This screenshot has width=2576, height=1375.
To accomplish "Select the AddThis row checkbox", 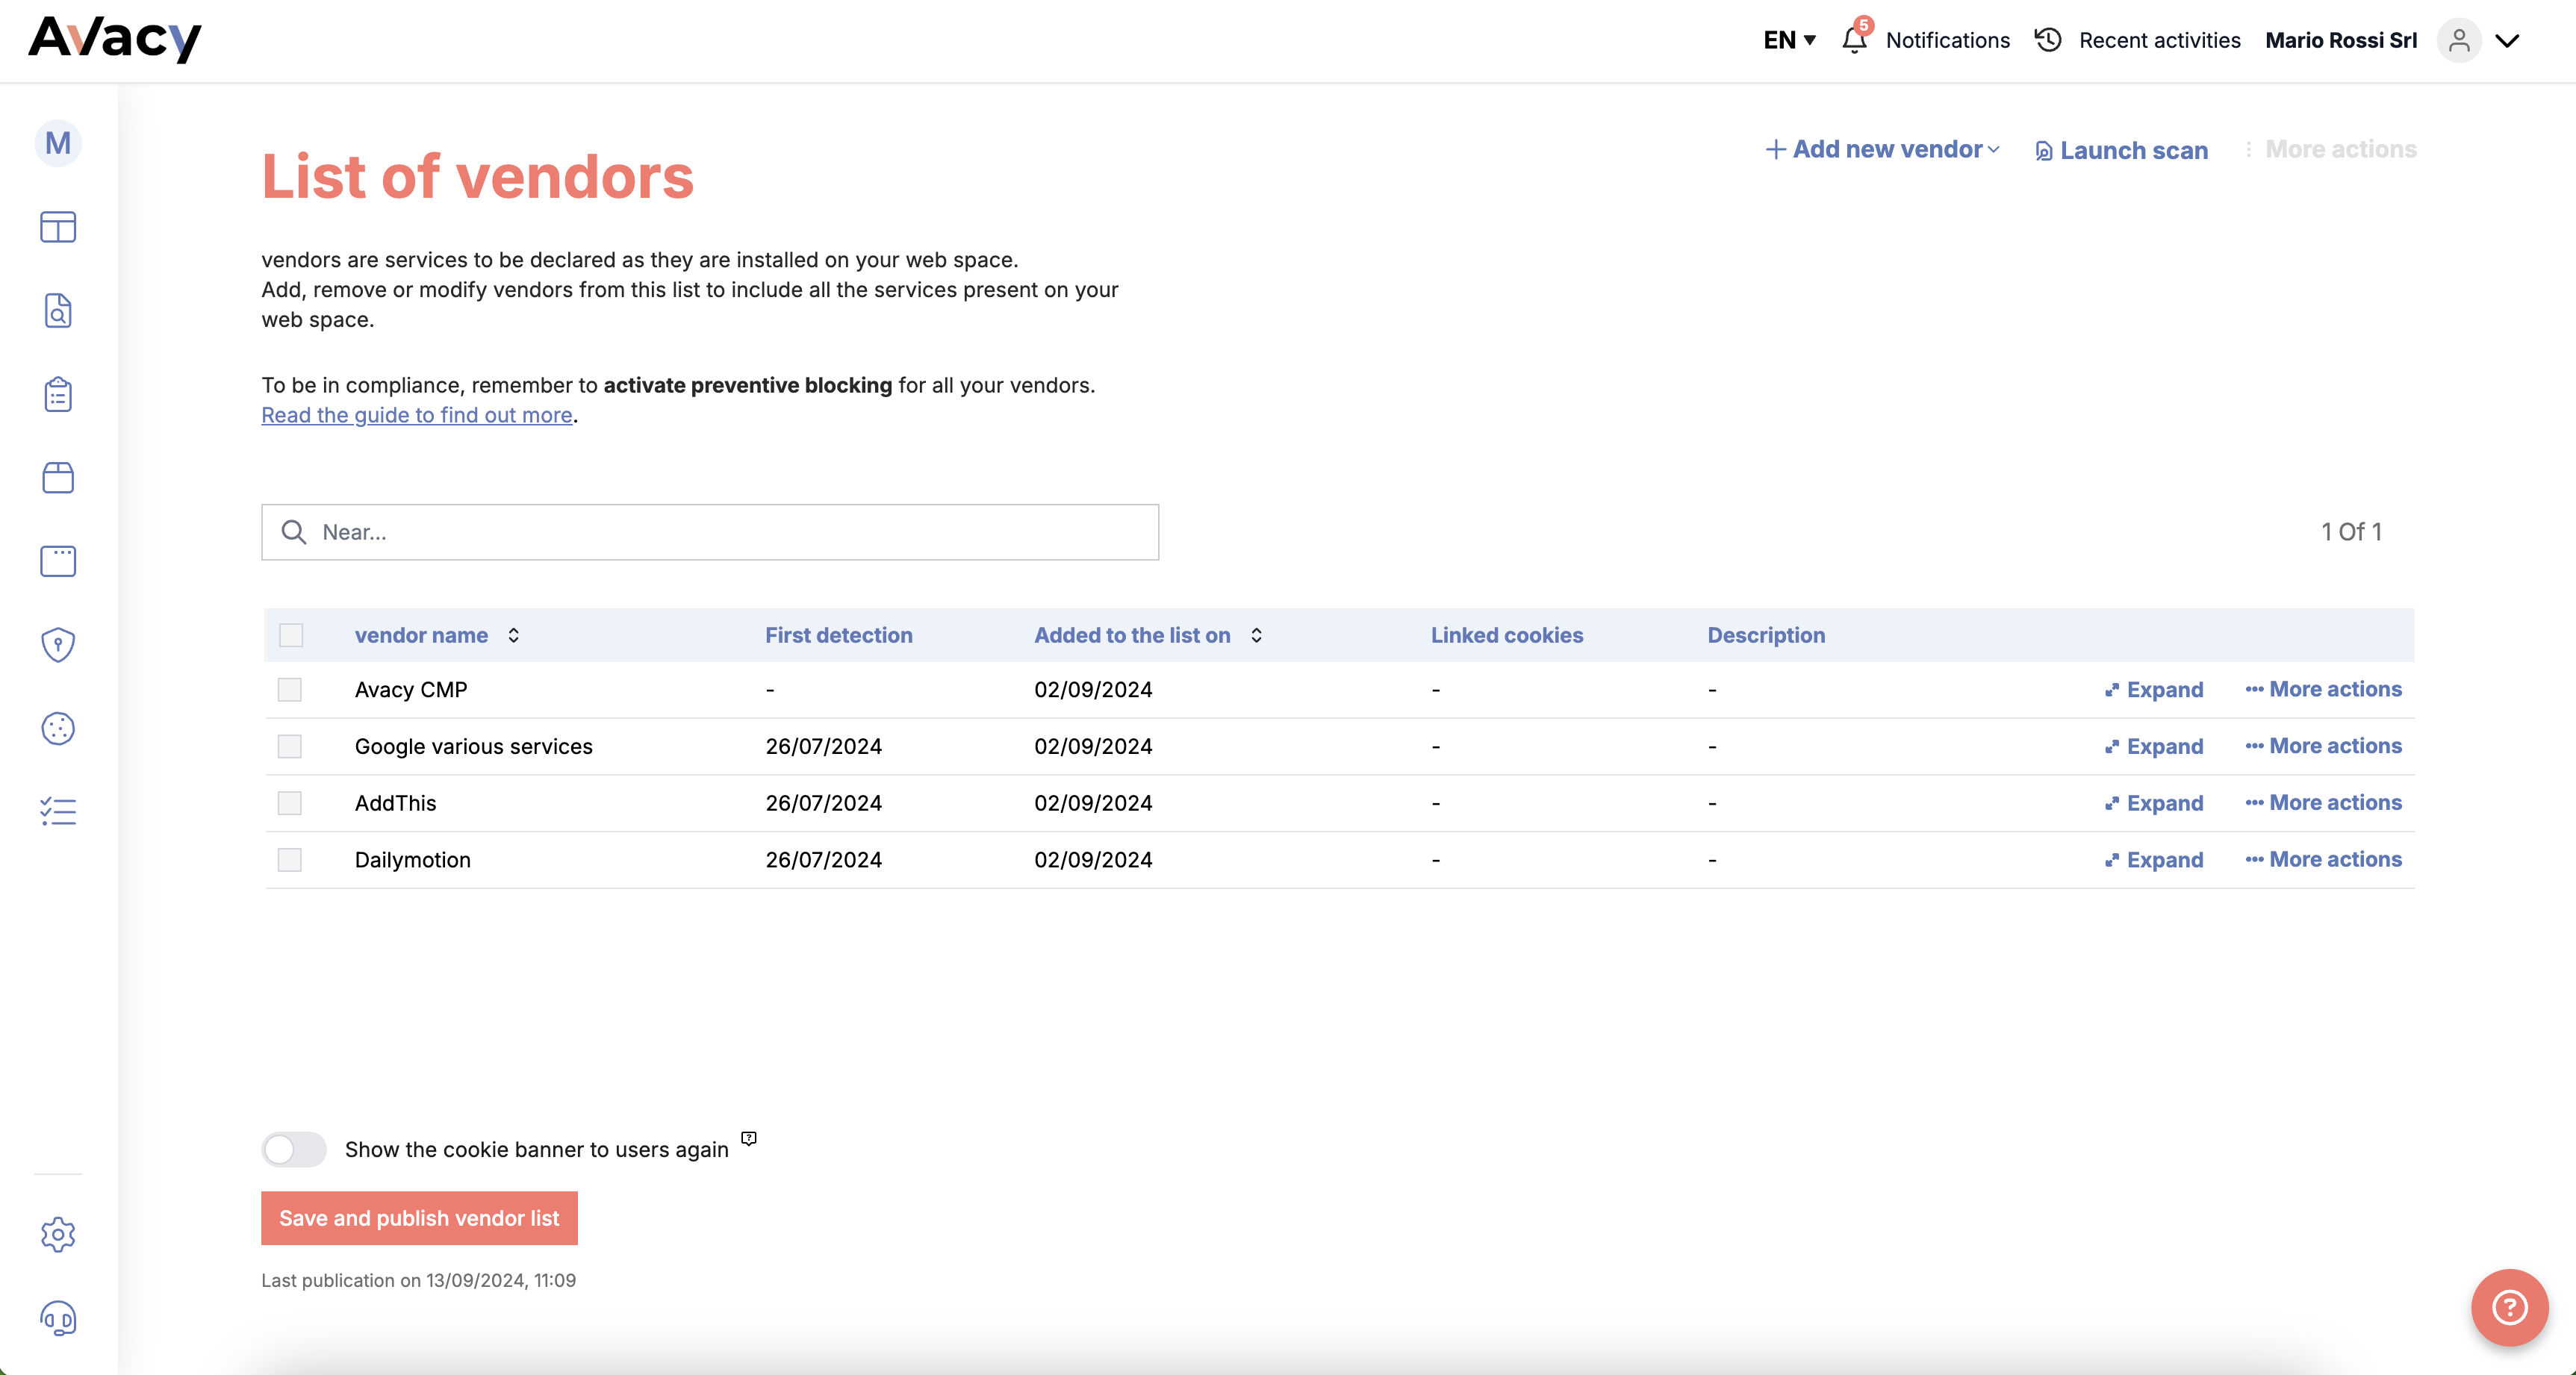I will pyautogui.click(x=290, y=803).
